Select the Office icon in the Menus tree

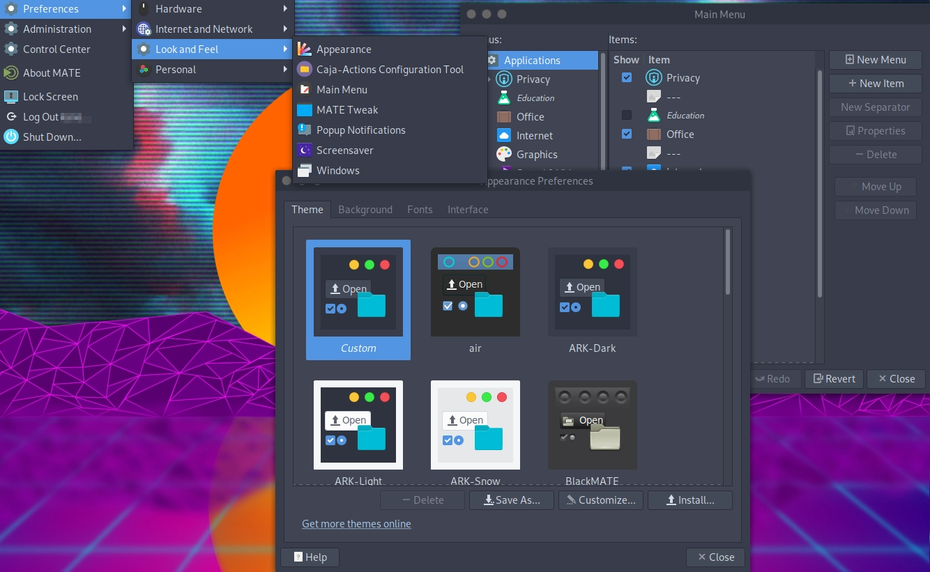[504, 117]
